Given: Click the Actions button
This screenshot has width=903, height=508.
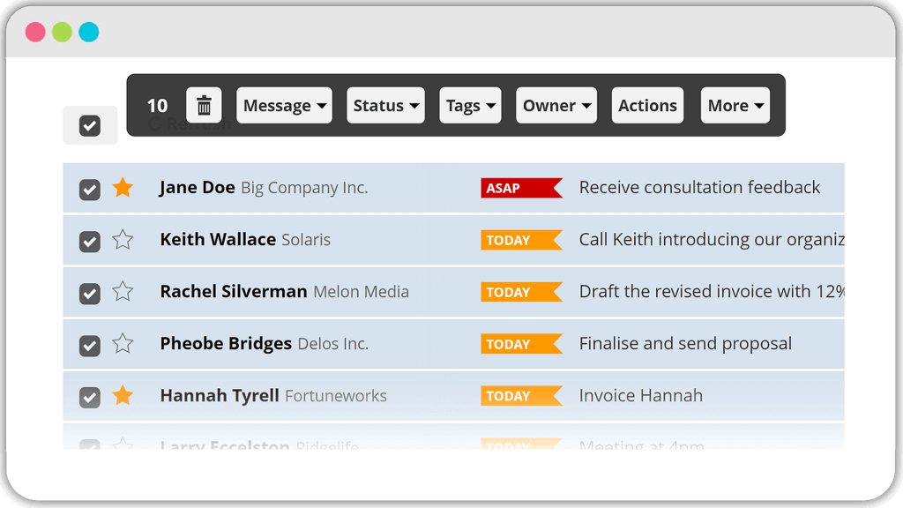Looking at the screenshot, I should 647,105.
